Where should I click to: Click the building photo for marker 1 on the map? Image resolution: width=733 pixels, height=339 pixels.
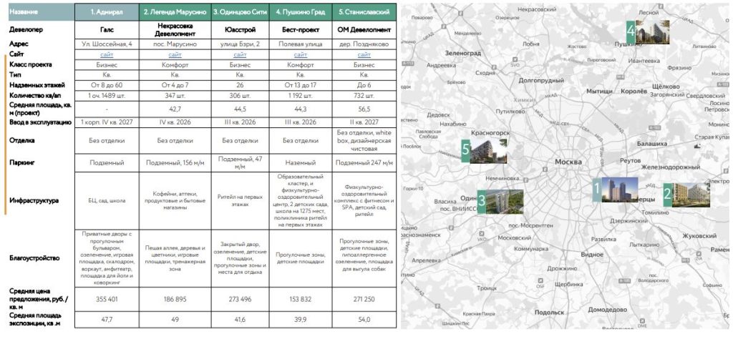[x=620, y=190]
